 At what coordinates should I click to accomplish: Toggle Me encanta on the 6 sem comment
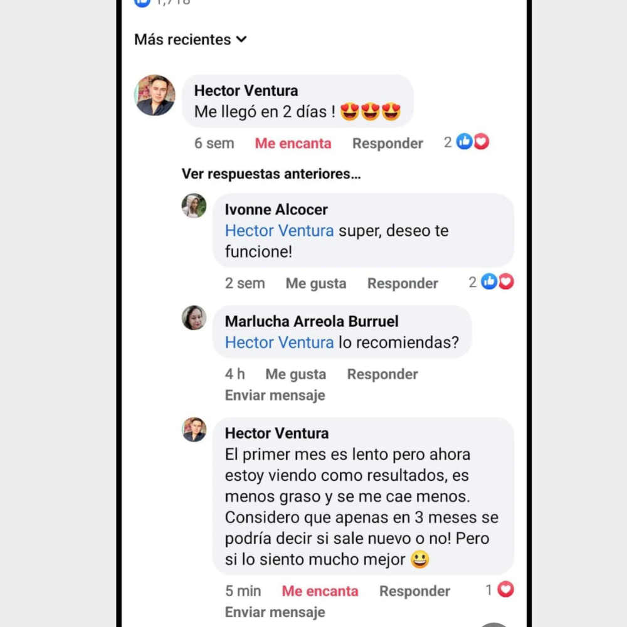click(293, 143)
